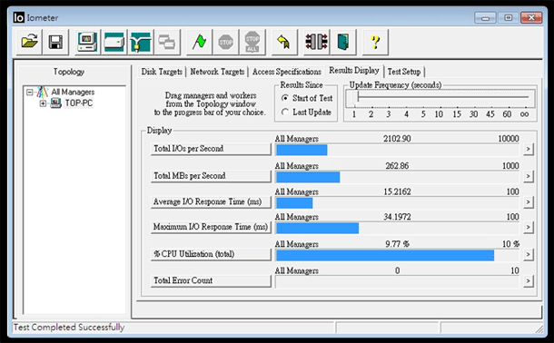Click the Iometer logo in title bar

click(x=19, y=17)
